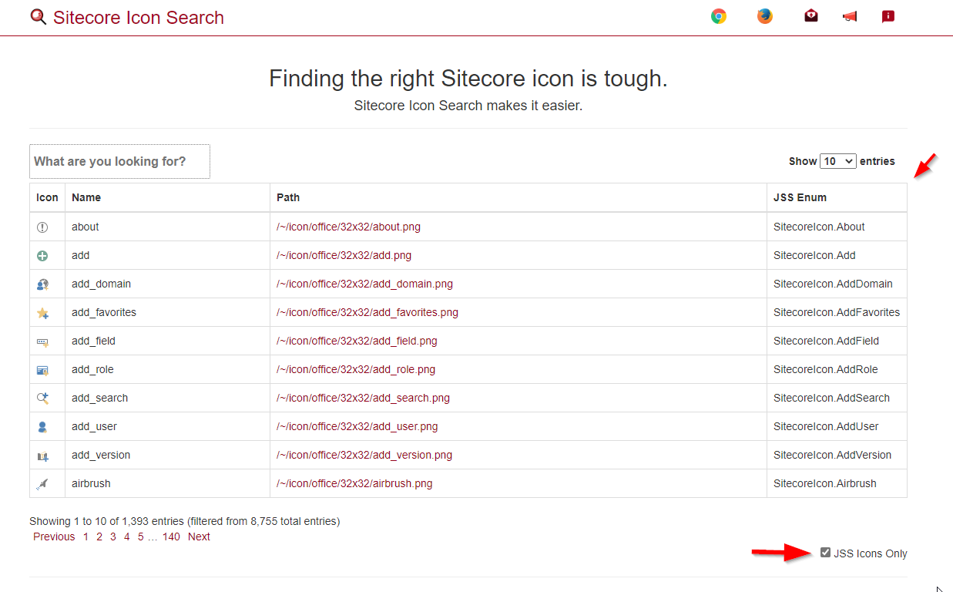Select the SitecoreIcon.AddVersion enum cell

click(837, 455)
